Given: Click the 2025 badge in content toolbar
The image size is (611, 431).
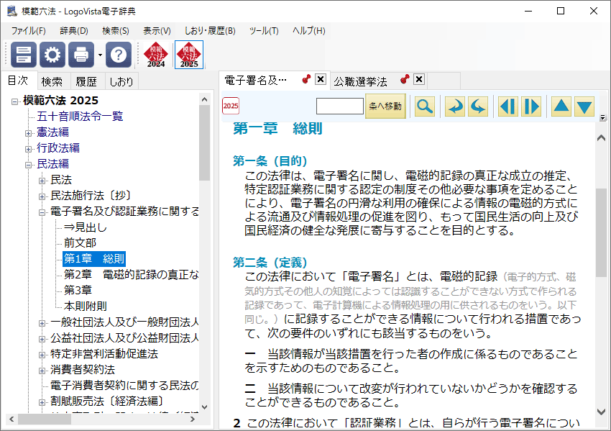Looking at the screenshot, I should coord(231,106).
